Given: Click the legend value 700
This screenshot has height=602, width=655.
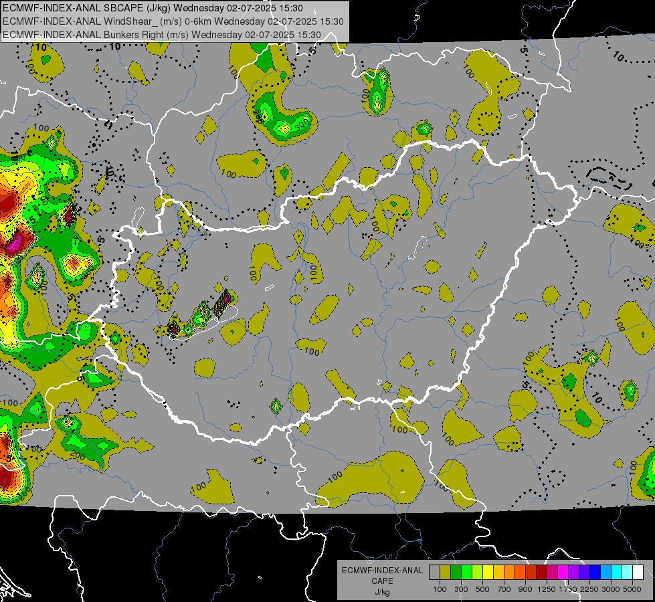Looking at the screenshot, I should coord(504,589).
